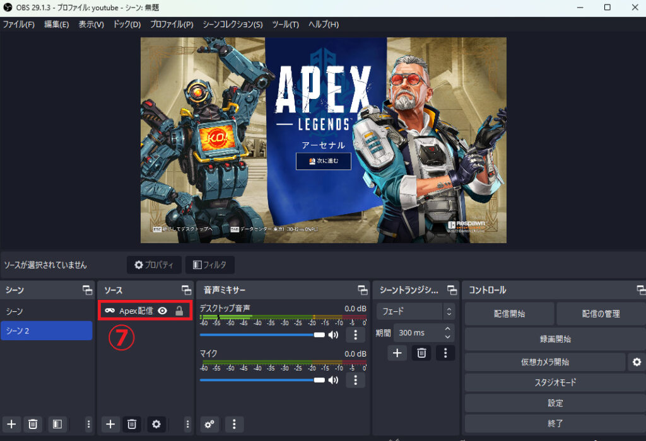Toggle lock on Apex配信 source
Screen dimensions: 646x441
(x=179, y=311)
